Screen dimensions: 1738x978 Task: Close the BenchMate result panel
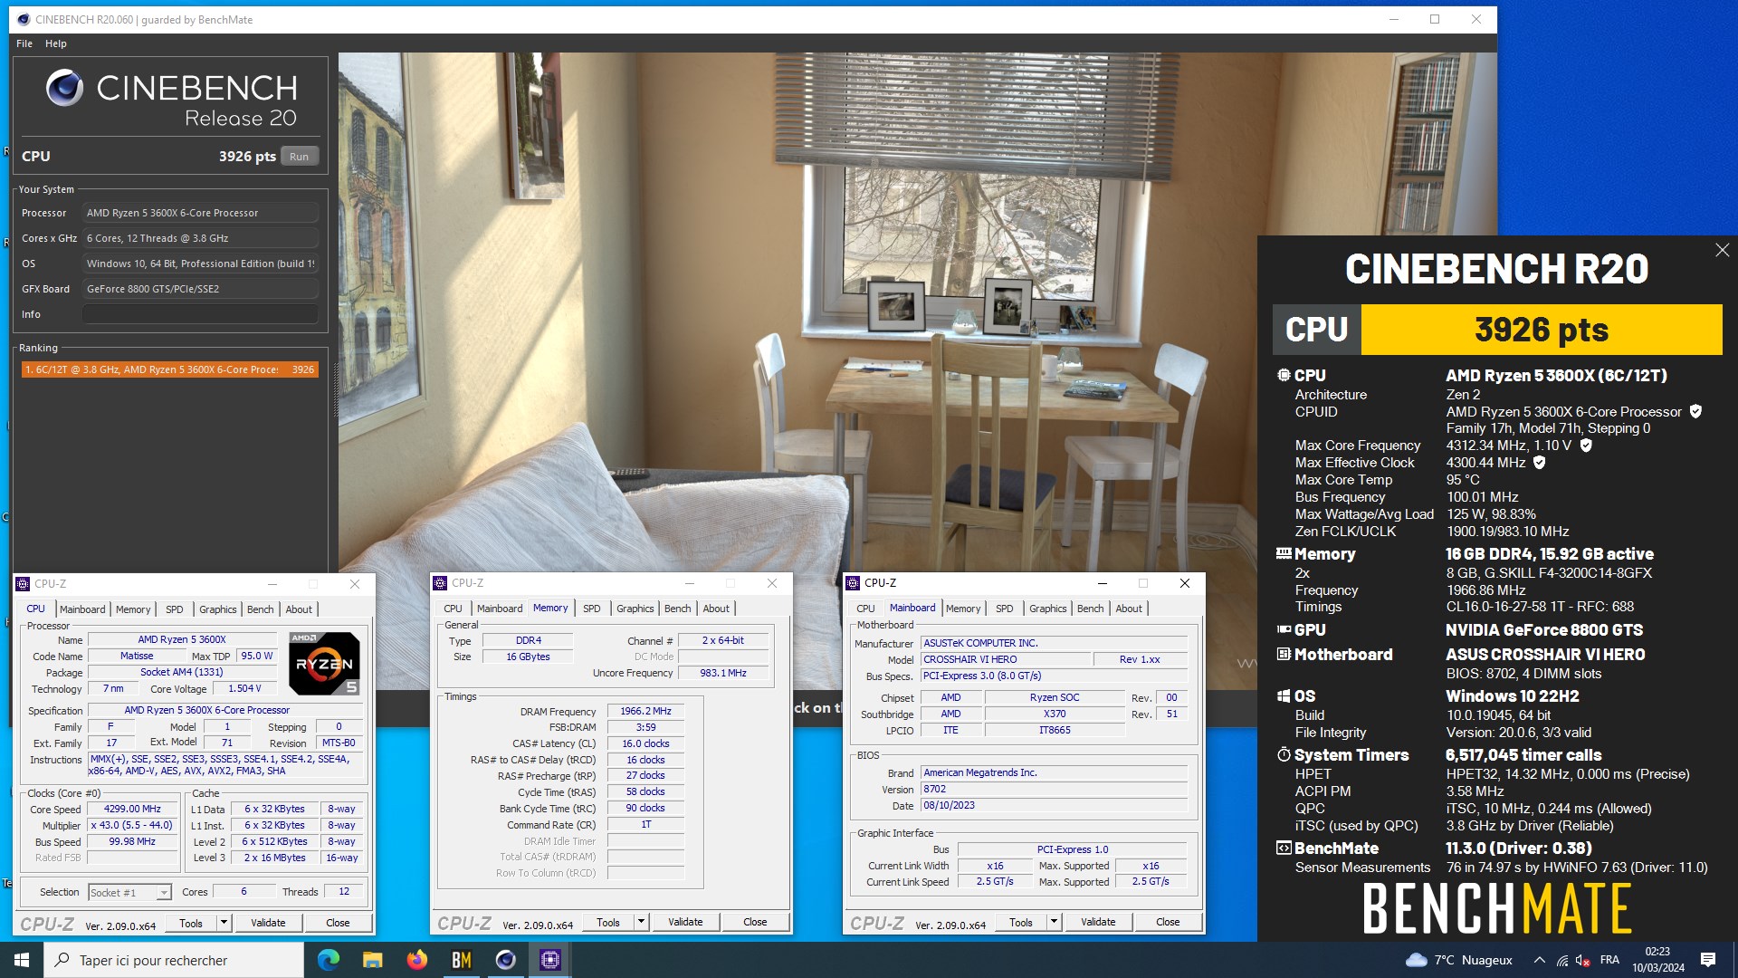point(1722,250)
